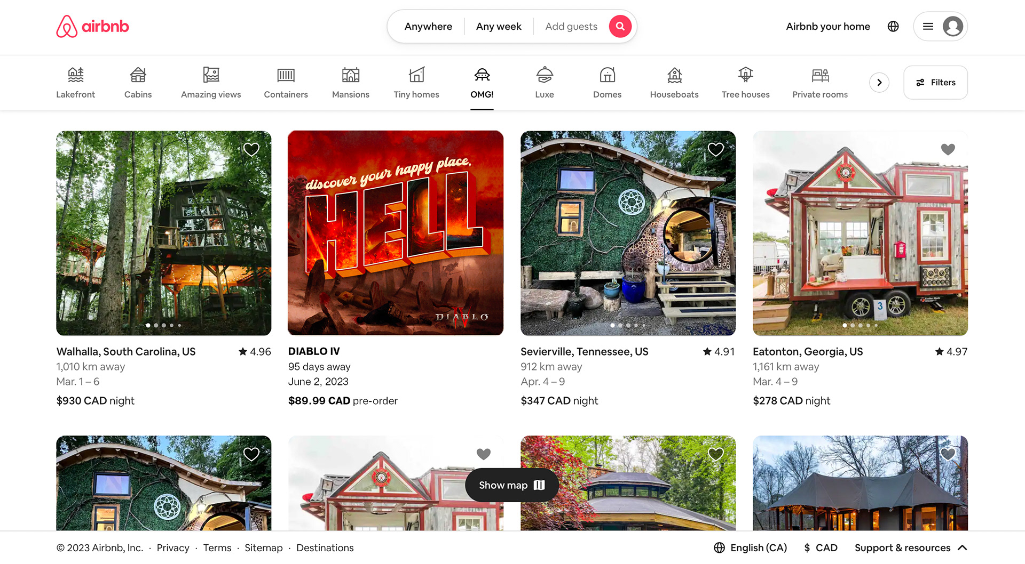Click 'Eatonton, Georgia, US' listing title
1025x564 pixels.
coord(808,351)
